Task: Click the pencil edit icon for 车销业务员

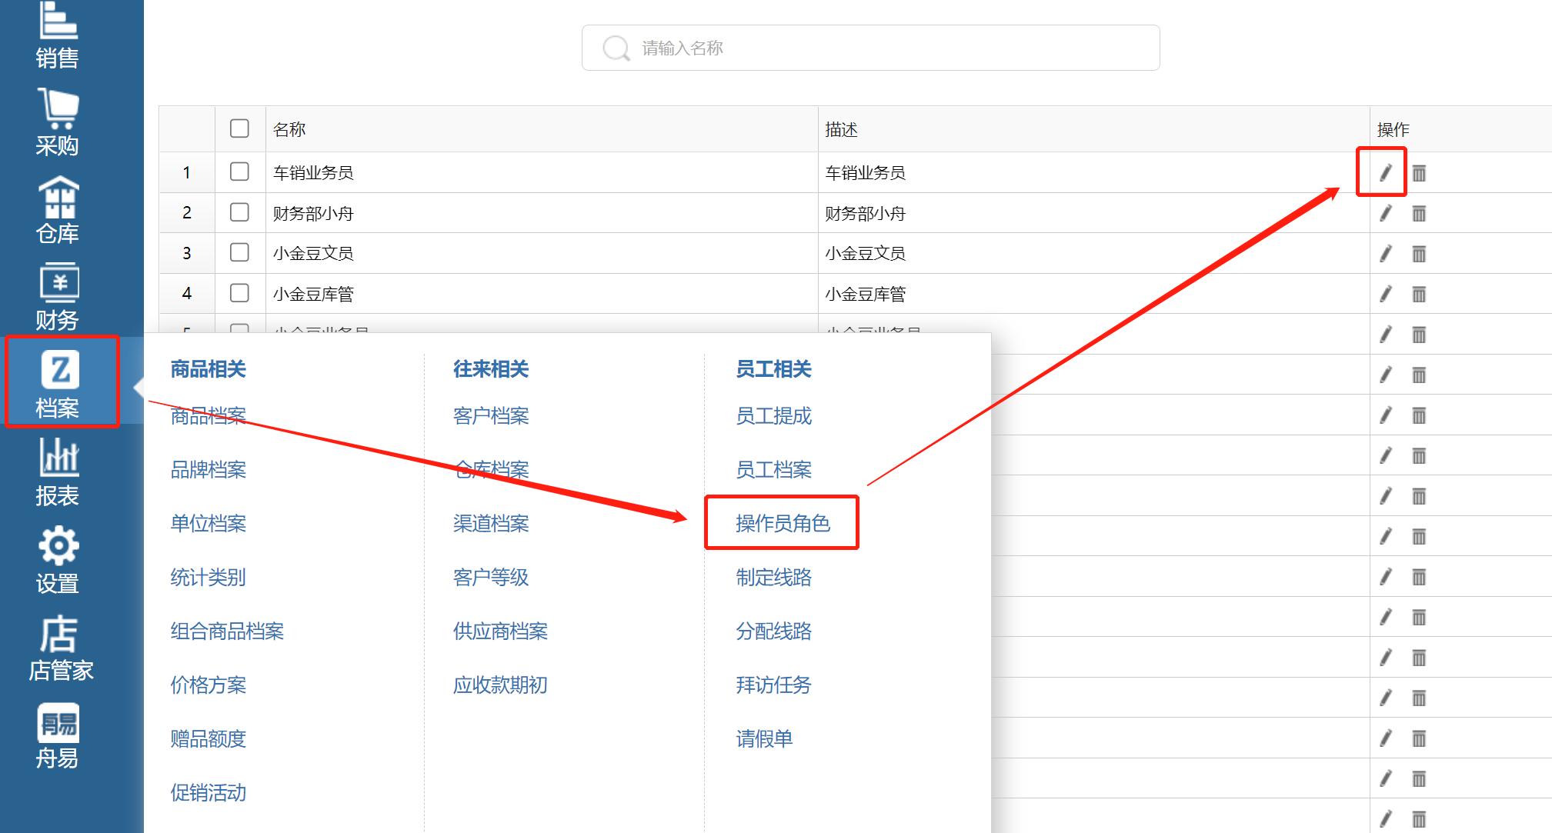Action: pos(1385,172)
